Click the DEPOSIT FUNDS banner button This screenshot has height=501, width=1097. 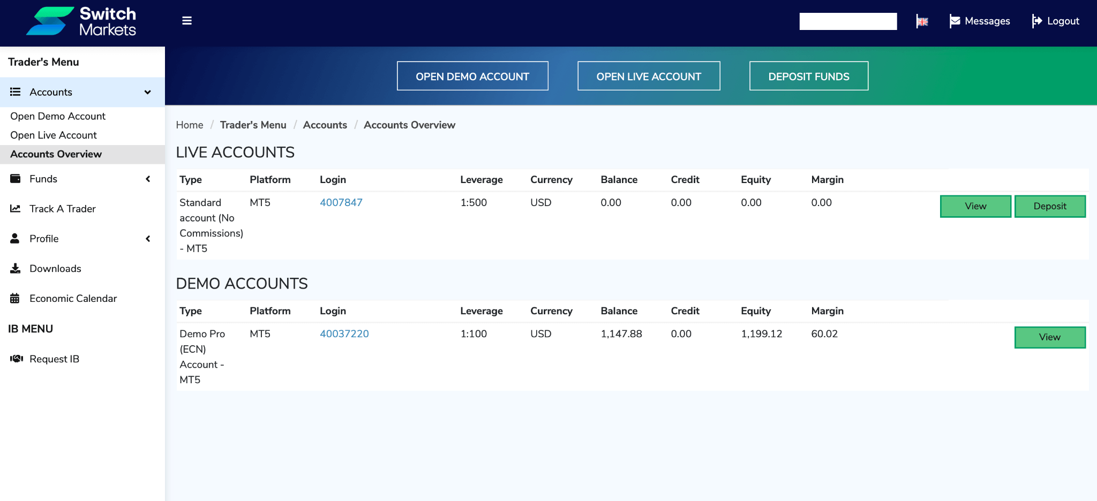pos(809,76)
